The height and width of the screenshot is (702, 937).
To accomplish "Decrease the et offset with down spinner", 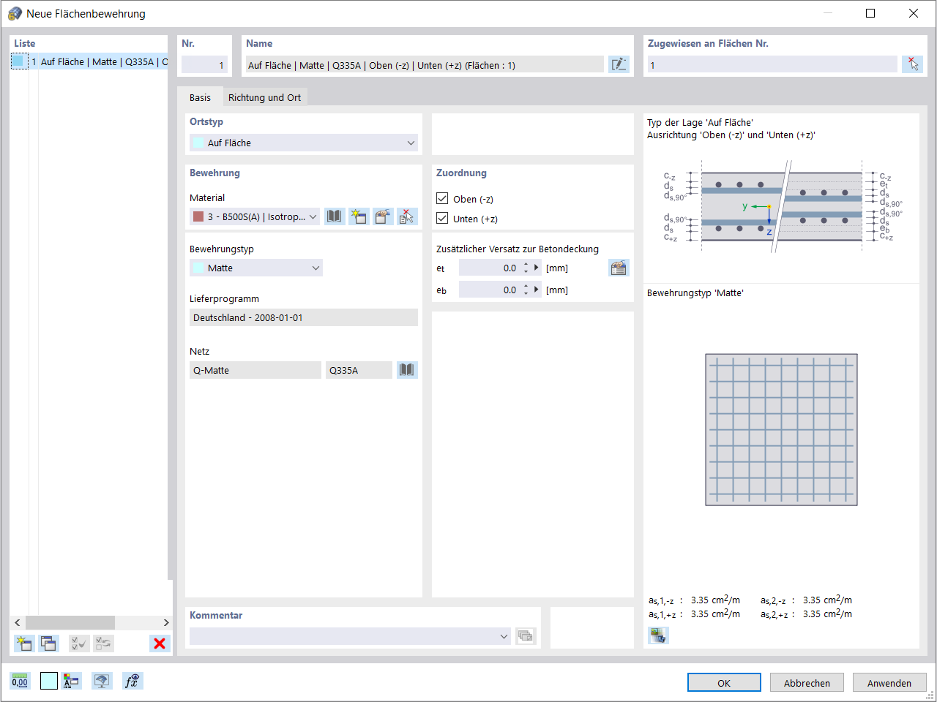I will pyautogui.click(x=526, y=272).
